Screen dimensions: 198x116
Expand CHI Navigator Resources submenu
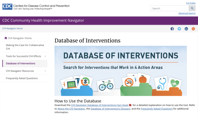coord(45,71)
